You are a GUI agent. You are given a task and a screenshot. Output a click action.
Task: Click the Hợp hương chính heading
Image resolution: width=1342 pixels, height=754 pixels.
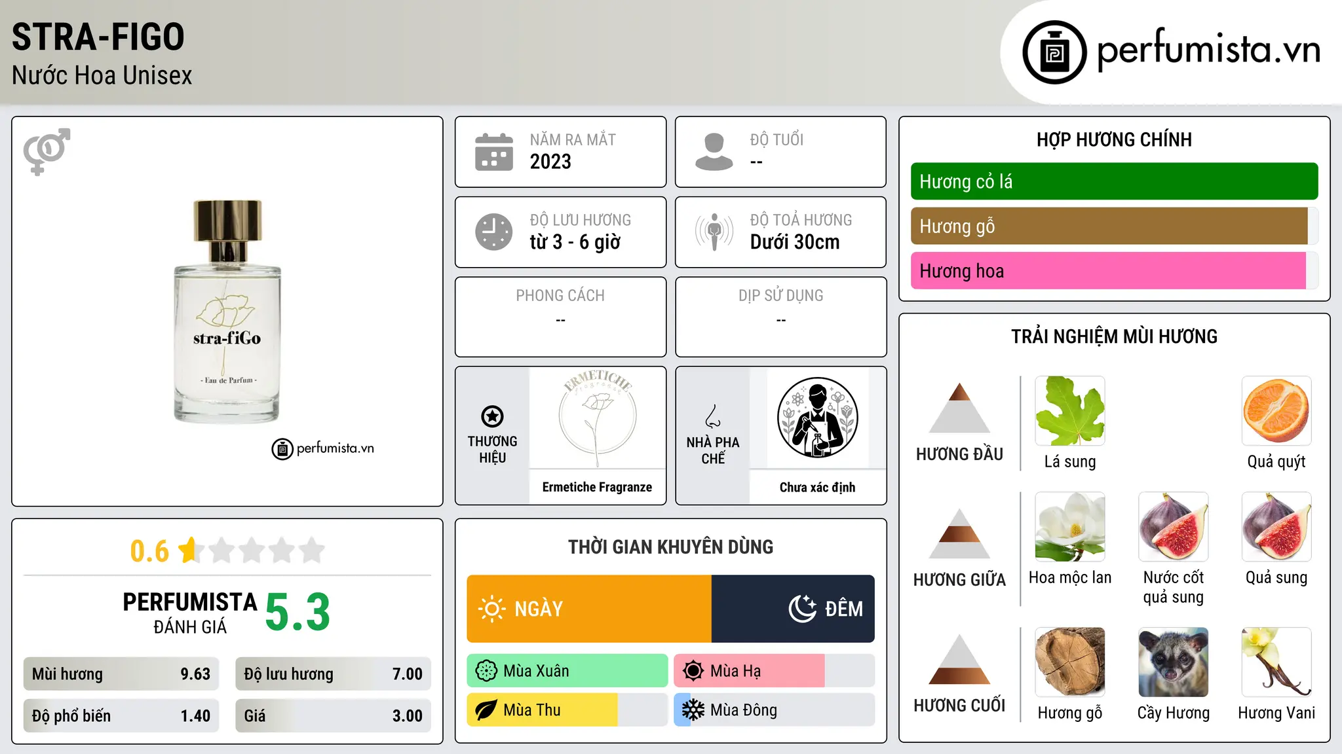1114,139
